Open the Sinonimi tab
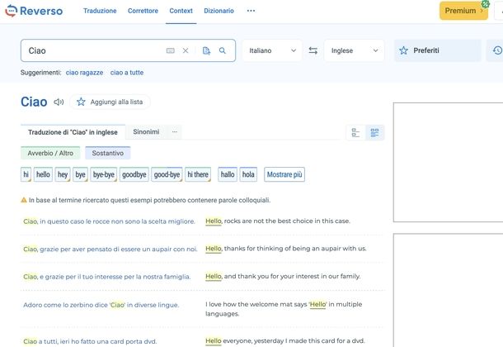The image size is (503, 347). (146, 132)
